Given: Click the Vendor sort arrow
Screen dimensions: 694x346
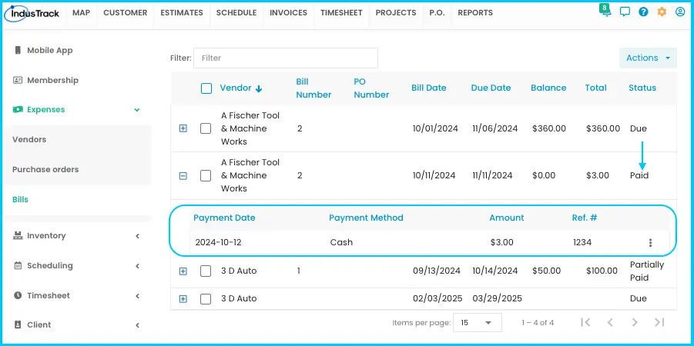Looking at the screenshot, I should point(259,88).
